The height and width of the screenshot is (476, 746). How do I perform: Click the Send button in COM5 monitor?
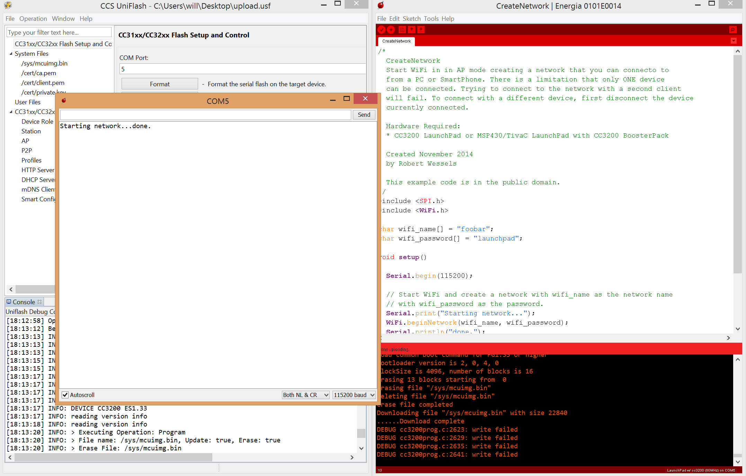tap(364, 115)
